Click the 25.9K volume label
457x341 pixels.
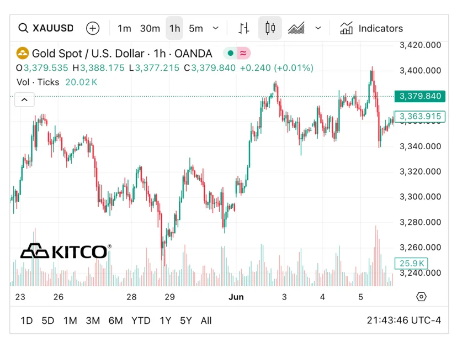pyautogui.click(x=411, y=263)
